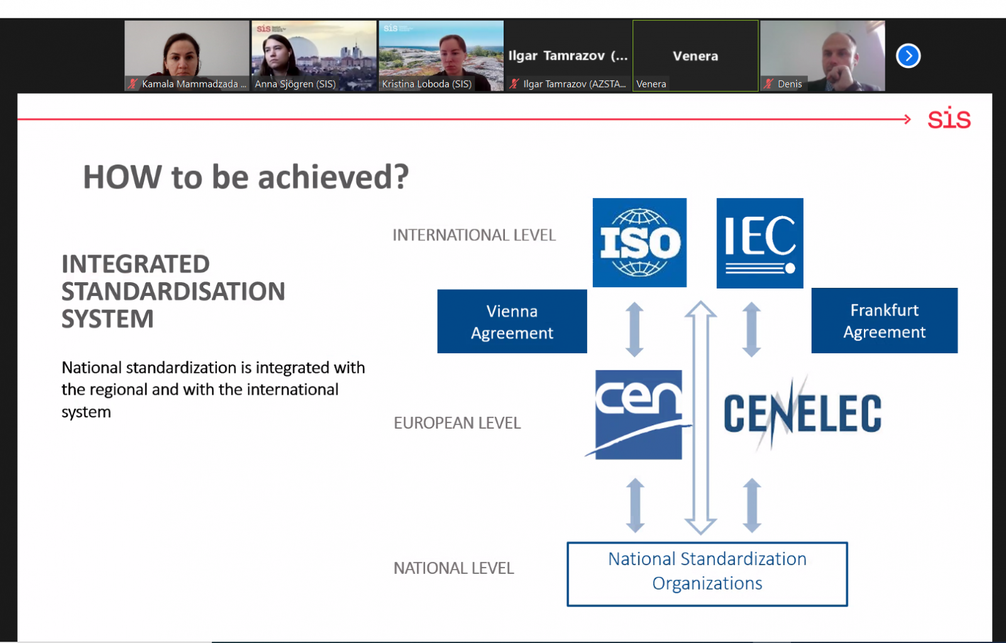Click muted microphone icon beside Kamala Mammadzada
This screenshot has height=643, width=1006.
[133, 84]
